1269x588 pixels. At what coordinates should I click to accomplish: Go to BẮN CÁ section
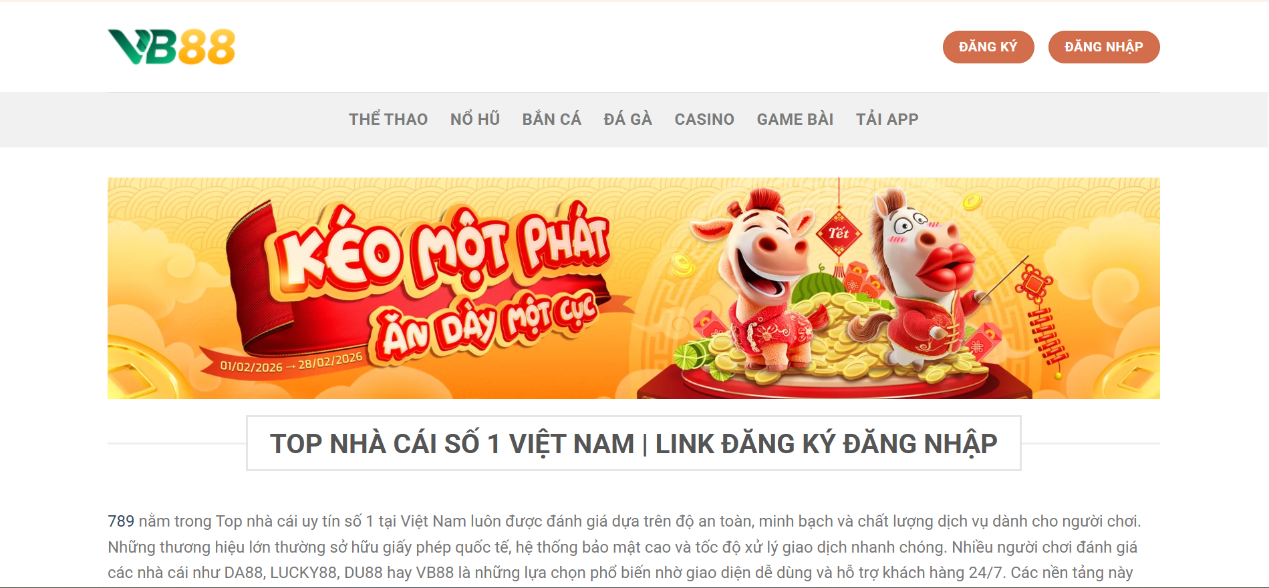[x=552, y=119]
